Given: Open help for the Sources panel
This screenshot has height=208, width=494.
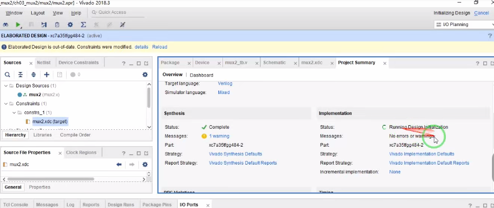Looking at the screenshot, I should 123,63.
